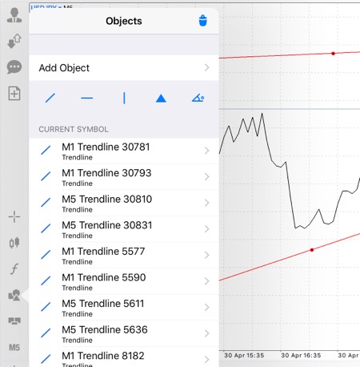
Task: Click the red anchor point on the lower trendline
Action: tap(312, 250)
